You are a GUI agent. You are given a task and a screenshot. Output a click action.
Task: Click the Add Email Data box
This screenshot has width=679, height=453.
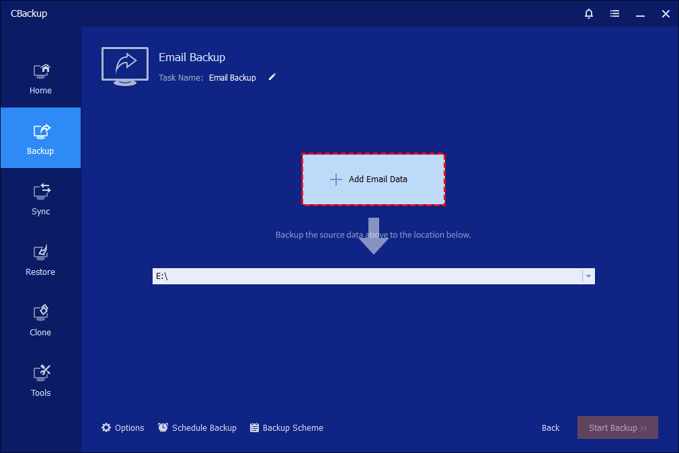[373, 179]
